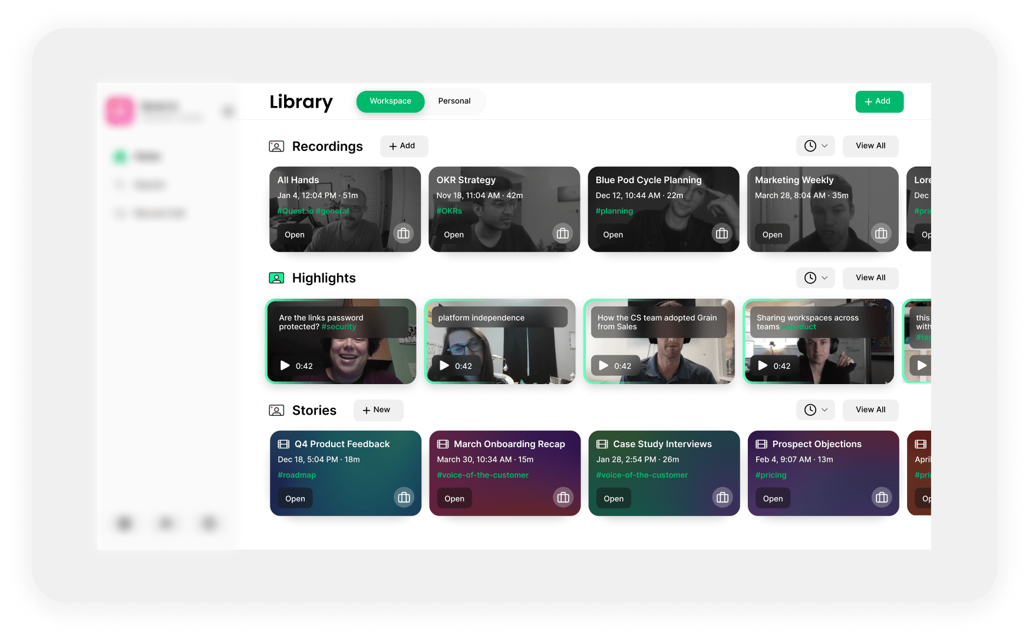Viewport: 1029px width, 638px height.
Task: Switch to Personal library view
Action: tap(454, 101)
